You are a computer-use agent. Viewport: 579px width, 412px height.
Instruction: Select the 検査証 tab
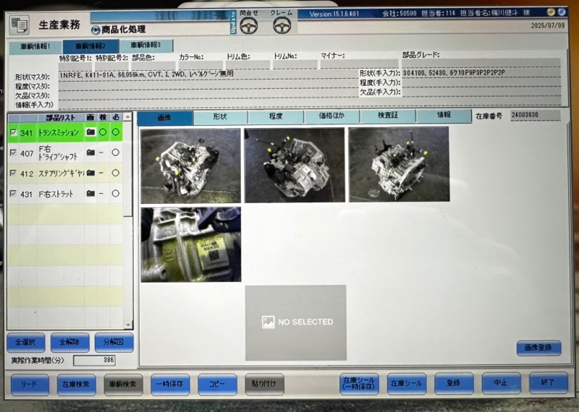[x=387, y=116]
